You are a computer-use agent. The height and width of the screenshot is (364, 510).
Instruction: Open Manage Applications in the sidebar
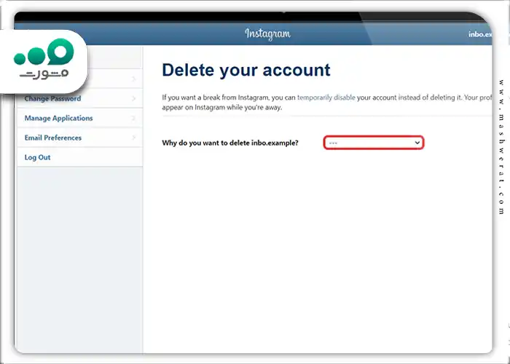79,118
